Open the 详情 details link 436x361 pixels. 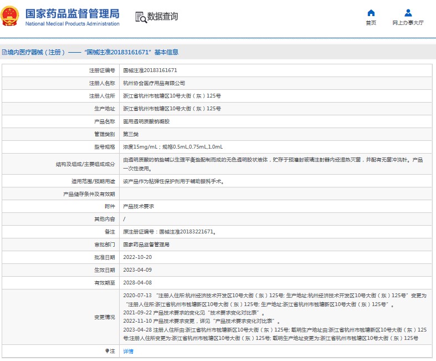(x=128, y=351)
